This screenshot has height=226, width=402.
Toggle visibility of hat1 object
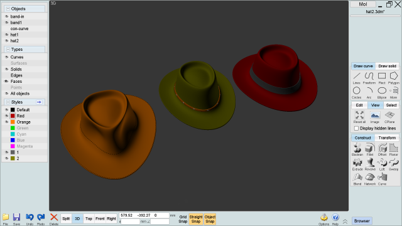7,35
